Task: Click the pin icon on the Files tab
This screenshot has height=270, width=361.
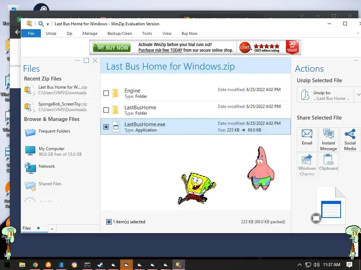Action: tap(38, 228)
